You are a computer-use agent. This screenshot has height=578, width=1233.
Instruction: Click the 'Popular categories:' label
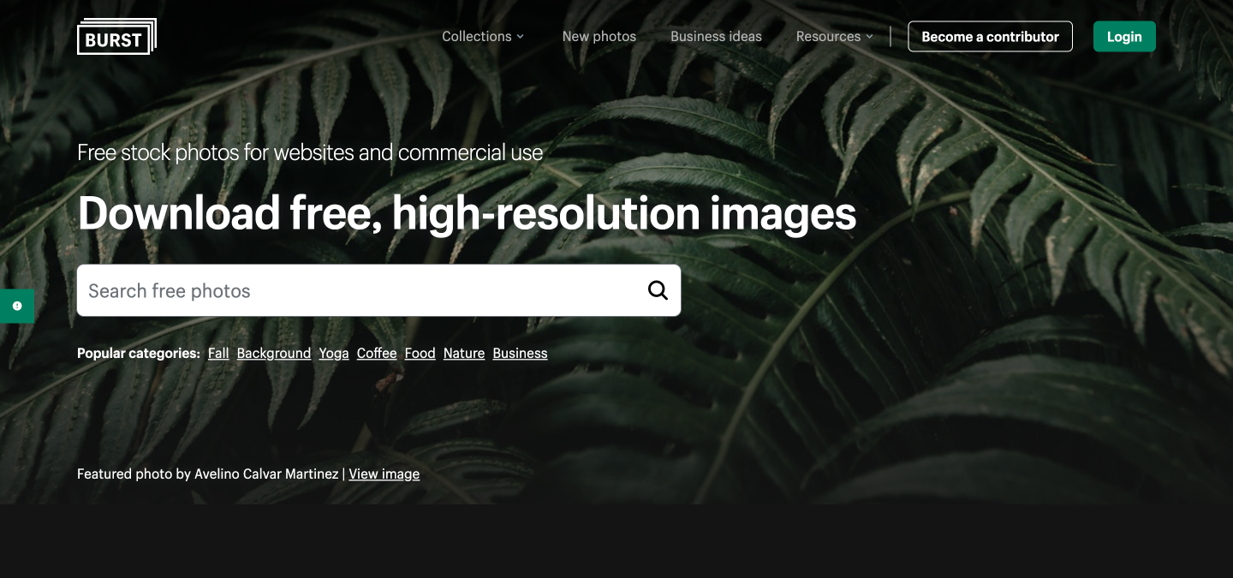(139, 354)
